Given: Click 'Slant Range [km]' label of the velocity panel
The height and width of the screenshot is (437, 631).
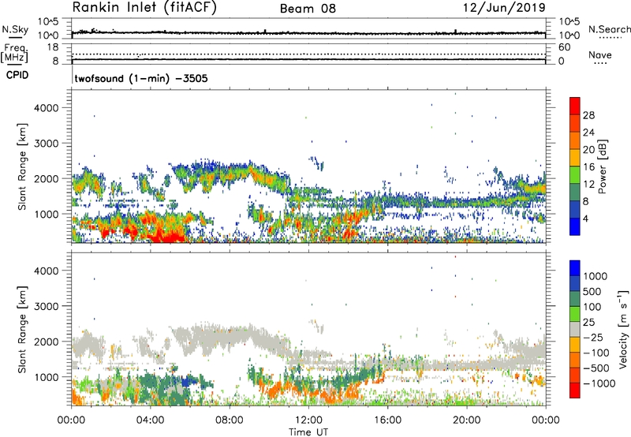Looking at the screenshot, I should [x=22, y=329].
